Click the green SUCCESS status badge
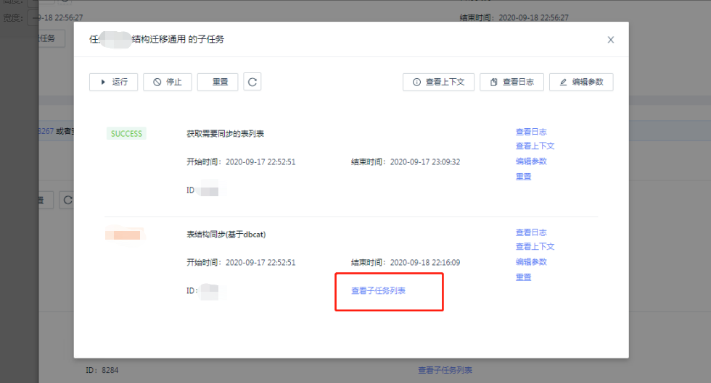 (126, 133)
